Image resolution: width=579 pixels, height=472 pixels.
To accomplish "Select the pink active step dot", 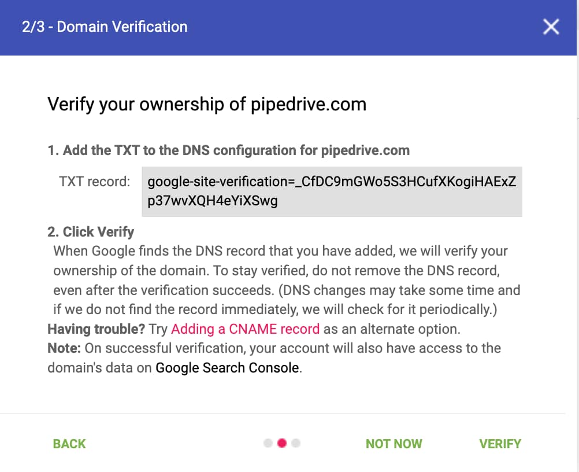I will click(x=282, y=443).
